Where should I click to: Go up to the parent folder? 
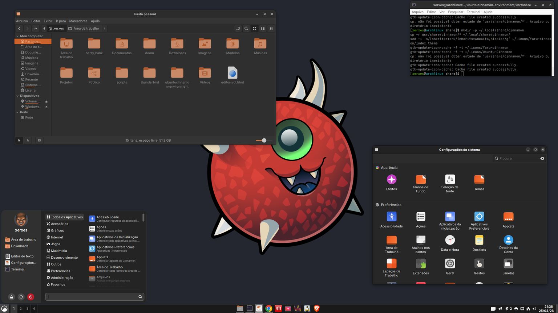36,28
